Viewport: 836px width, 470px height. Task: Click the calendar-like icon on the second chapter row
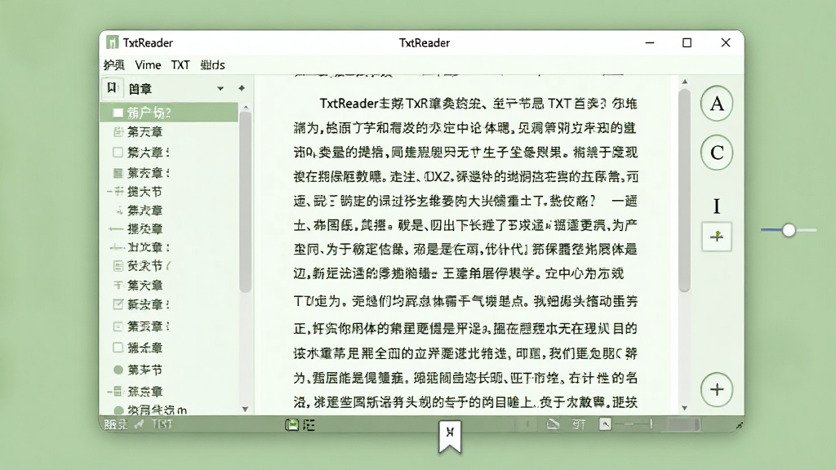pos(118,131)
